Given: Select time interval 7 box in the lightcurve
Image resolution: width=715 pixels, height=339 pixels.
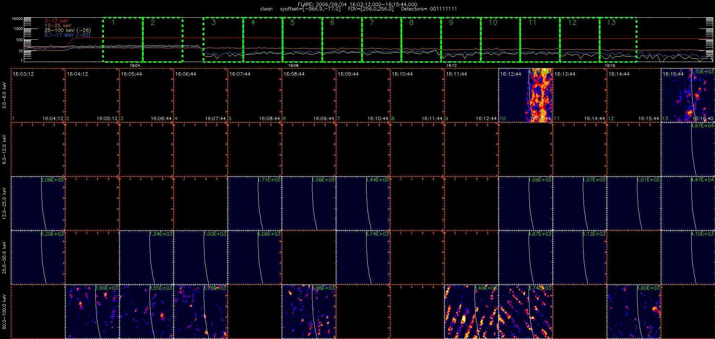Looking at the screenshot, I should [382, 40].
